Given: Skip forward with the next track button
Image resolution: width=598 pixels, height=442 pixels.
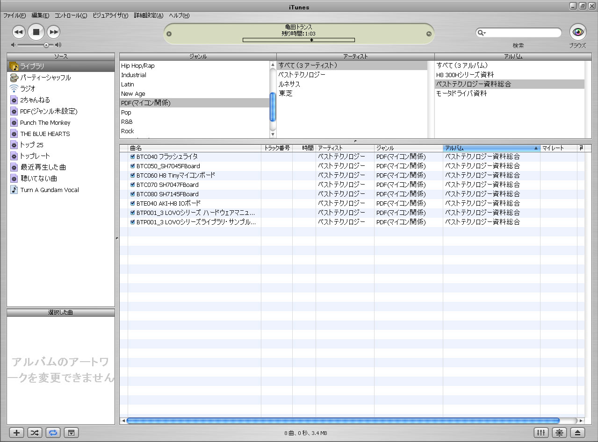Looking at the screenshot, I should coord(54,32).
